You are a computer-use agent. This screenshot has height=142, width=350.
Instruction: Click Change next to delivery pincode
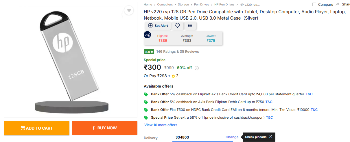pos(232,137)
